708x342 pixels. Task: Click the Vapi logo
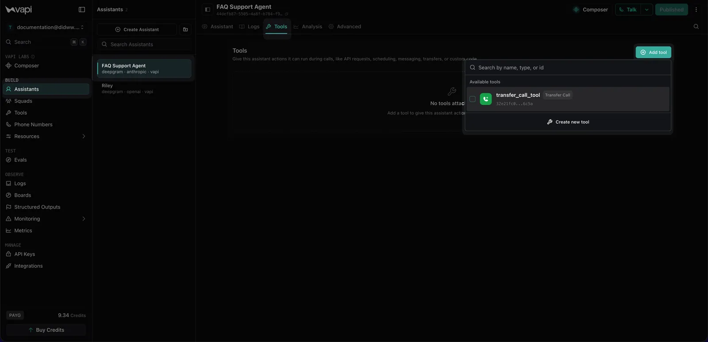(19, 9)
